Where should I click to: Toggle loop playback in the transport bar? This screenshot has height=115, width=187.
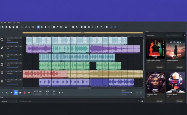click(7, 93)
